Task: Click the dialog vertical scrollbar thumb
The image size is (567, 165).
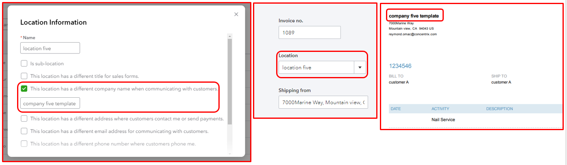Action: coord(229,81)
